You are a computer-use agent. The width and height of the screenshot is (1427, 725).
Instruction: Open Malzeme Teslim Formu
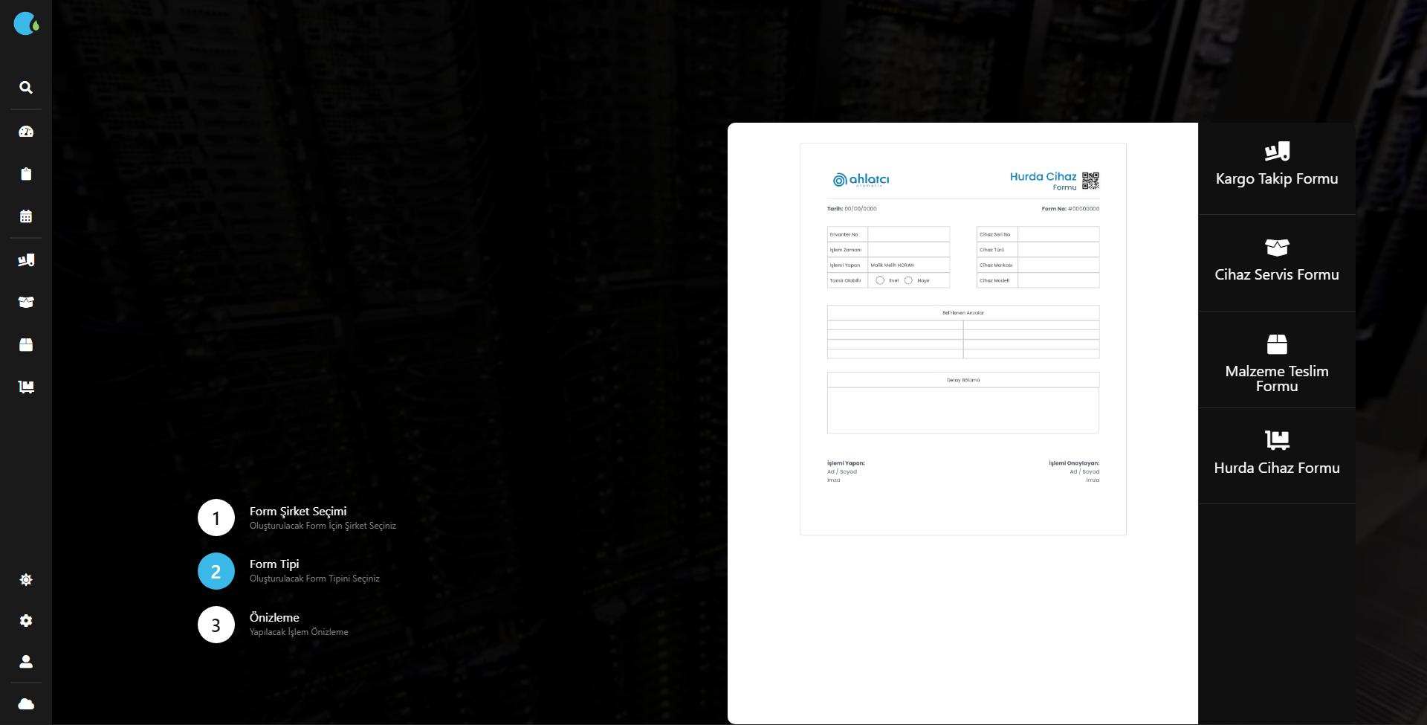tap(1276, 360)
